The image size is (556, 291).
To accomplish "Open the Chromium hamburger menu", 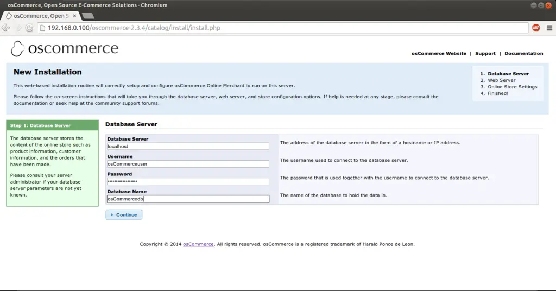I will coord(549,28).
